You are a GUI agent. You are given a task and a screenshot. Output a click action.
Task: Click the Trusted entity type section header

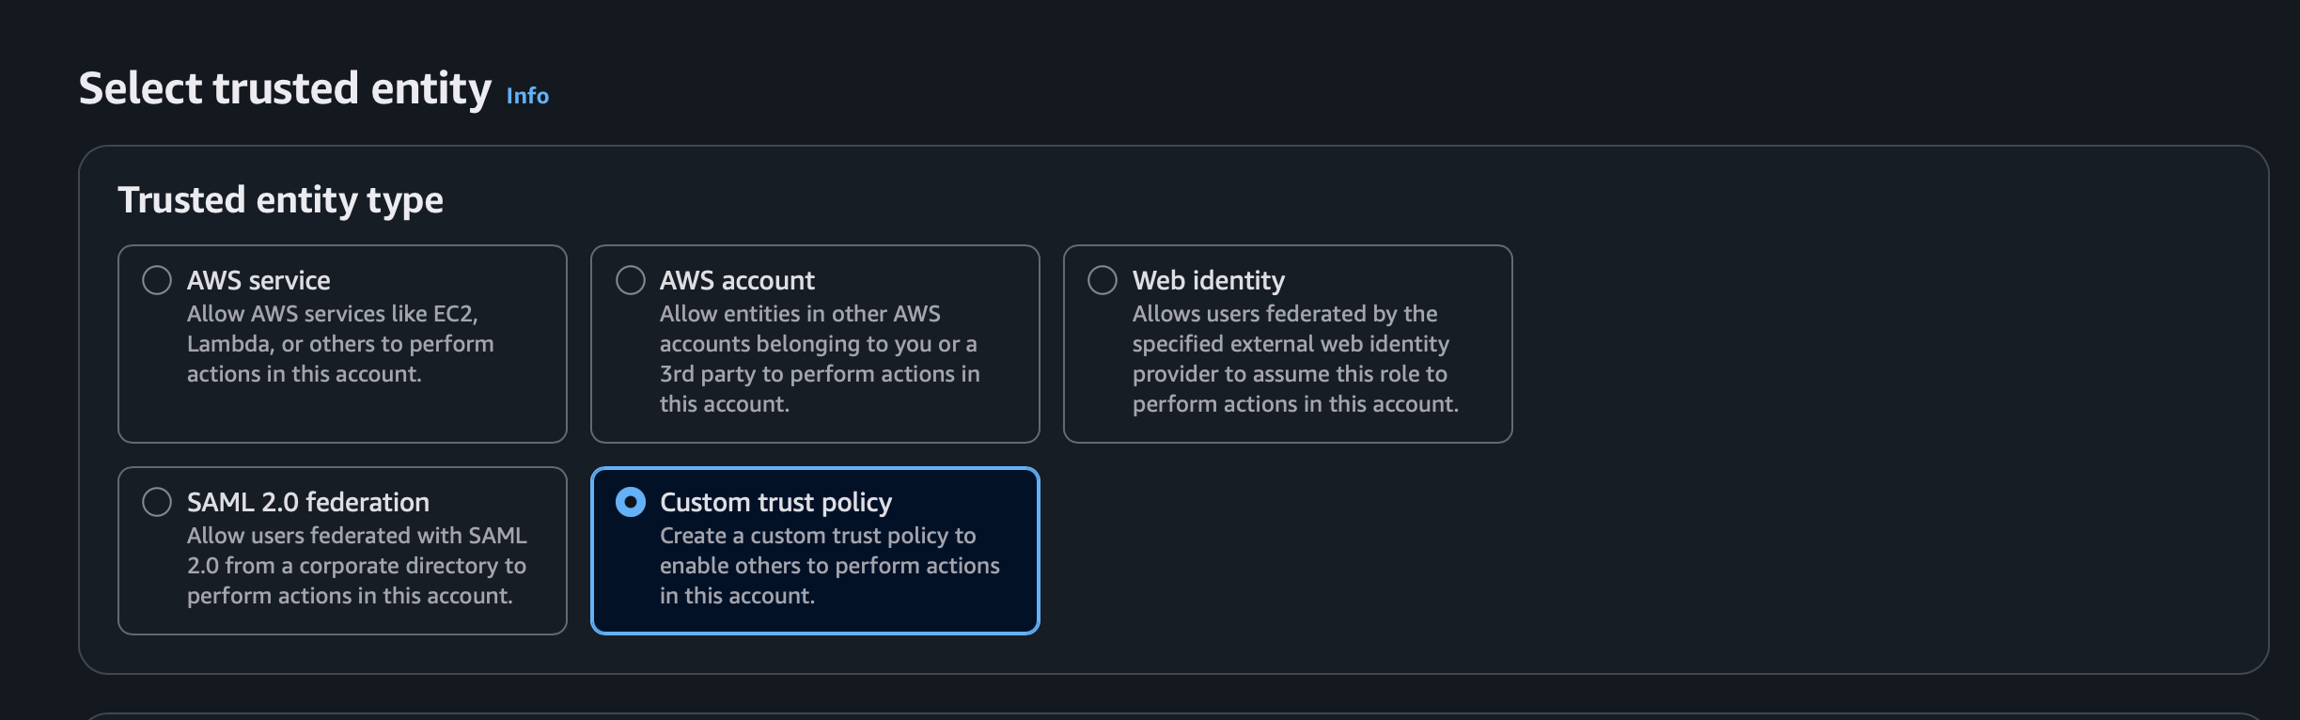(x=280, y=200)
